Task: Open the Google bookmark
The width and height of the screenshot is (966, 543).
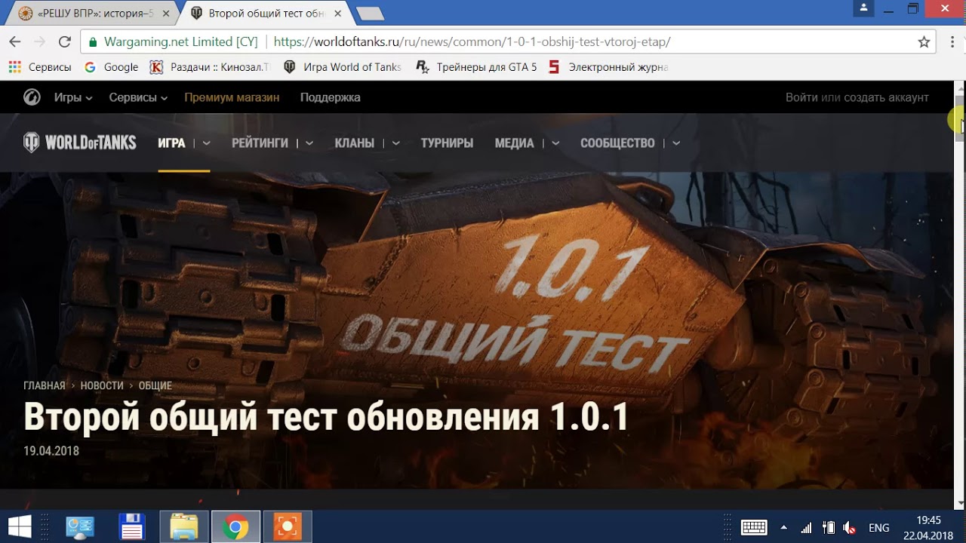Action: (112, 67)
